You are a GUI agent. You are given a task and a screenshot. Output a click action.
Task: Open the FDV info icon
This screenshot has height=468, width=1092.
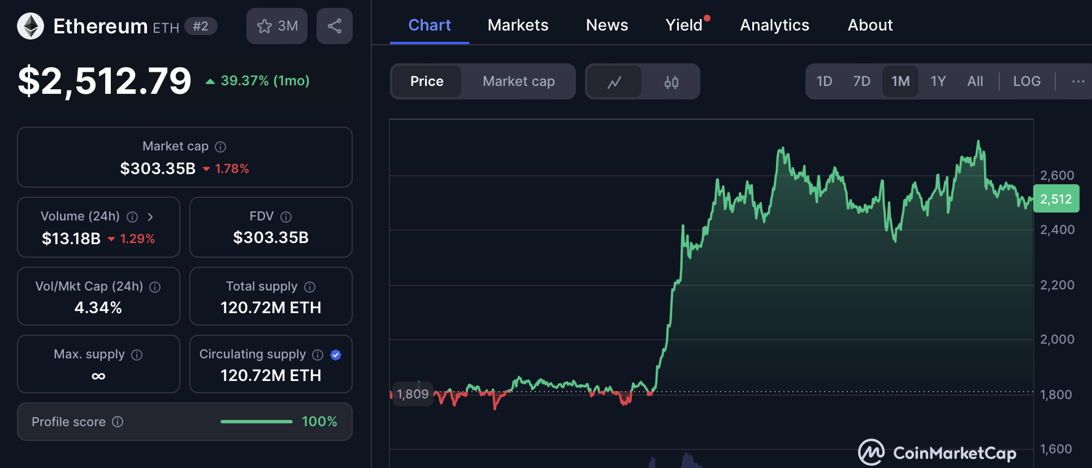(286, 217)
